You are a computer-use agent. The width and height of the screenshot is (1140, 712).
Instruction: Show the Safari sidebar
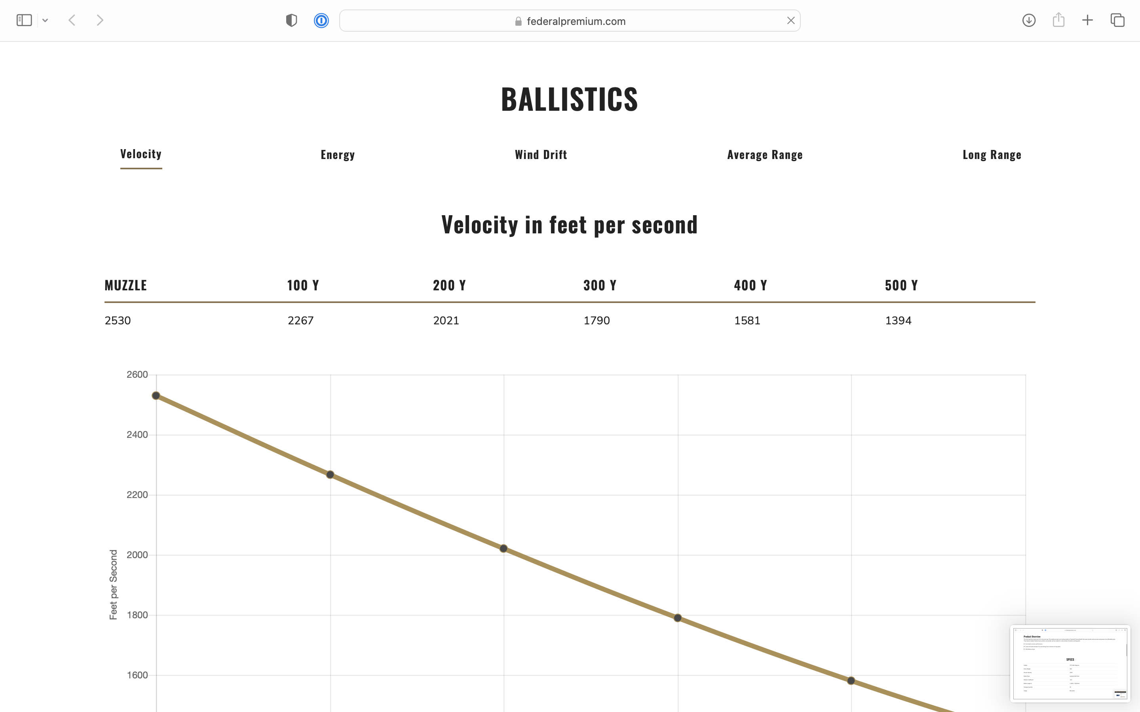[24, 20]
